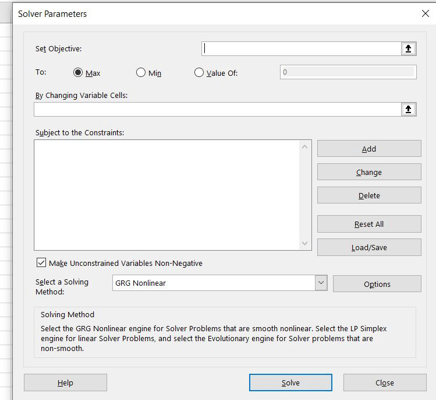Click the Change constraint button

click(369, 172)
